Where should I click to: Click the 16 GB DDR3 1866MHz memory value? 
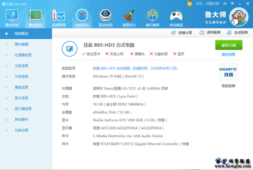[x=119, y=104]
